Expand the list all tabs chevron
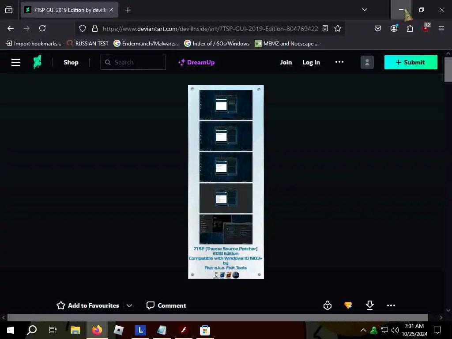This screenshot has width=452, height=339. 364,10
